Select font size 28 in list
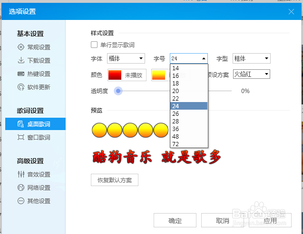The height and width of the screenshot is (234, 303). 189,121
